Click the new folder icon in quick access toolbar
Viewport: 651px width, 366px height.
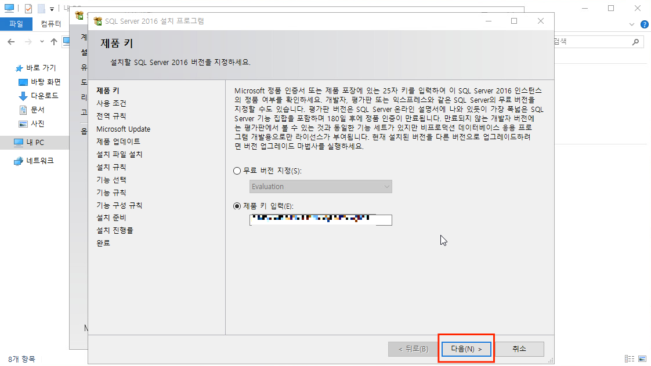tap(41, 8)
